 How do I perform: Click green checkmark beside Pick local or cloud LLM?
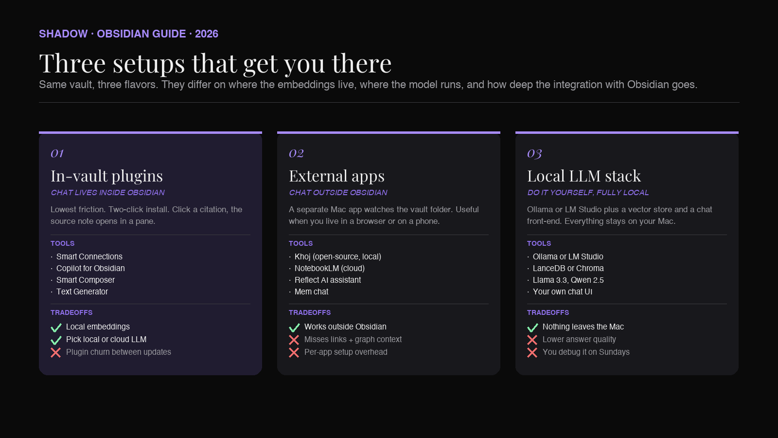[x=56, y=340]
